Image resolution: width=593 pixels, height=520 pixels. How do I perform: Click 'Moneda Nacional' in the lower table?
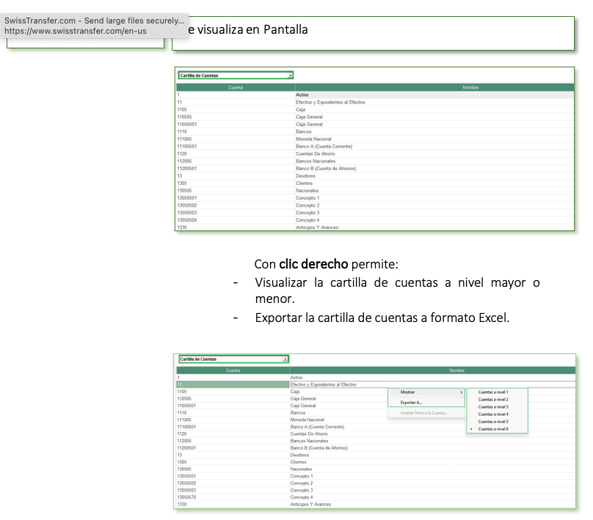point(308,420)
